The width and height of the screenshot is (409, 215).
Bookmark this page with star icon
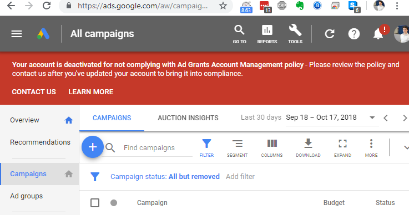pos(223,6)
